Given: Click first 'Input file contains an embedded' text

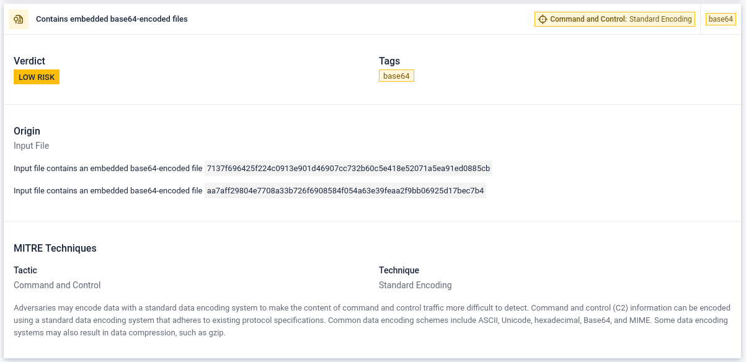Looking at the screenshot, I should (108, 168).
